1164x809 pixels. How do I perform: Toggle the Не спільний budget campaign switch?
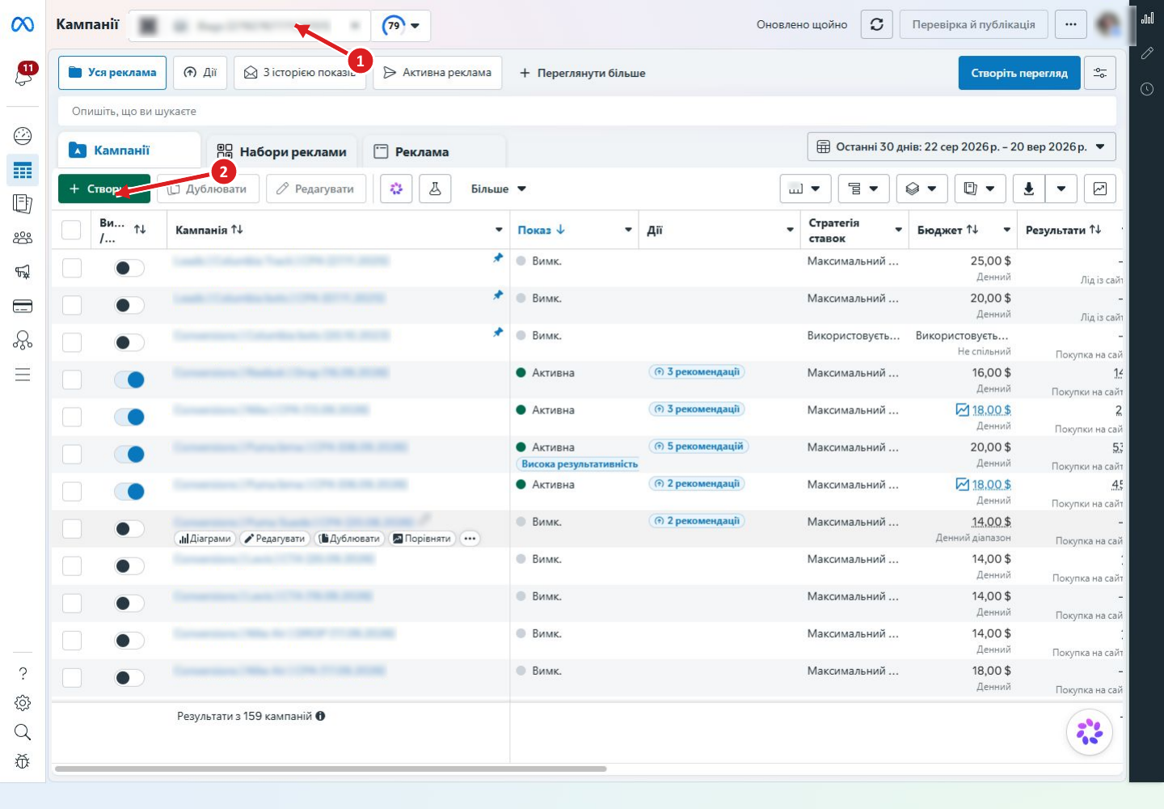[x=129, y=342]
